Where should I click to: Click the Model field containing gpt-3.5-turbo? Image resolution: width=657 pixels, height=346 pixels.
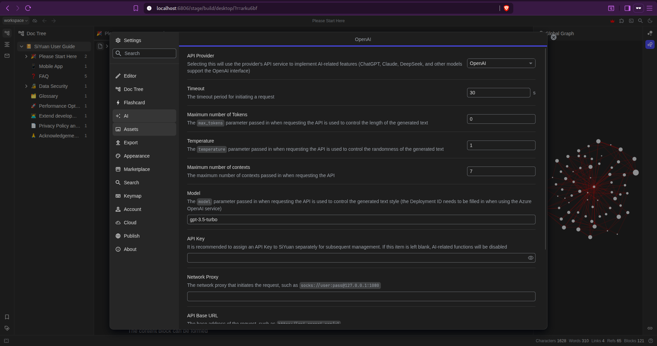click(x=361, y=219)
